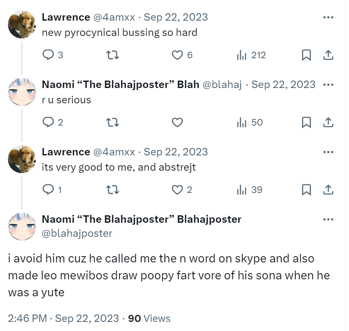Open Lawrence's golden dog avatar in first tweet
349x331 pixels.
pos(21,24)
